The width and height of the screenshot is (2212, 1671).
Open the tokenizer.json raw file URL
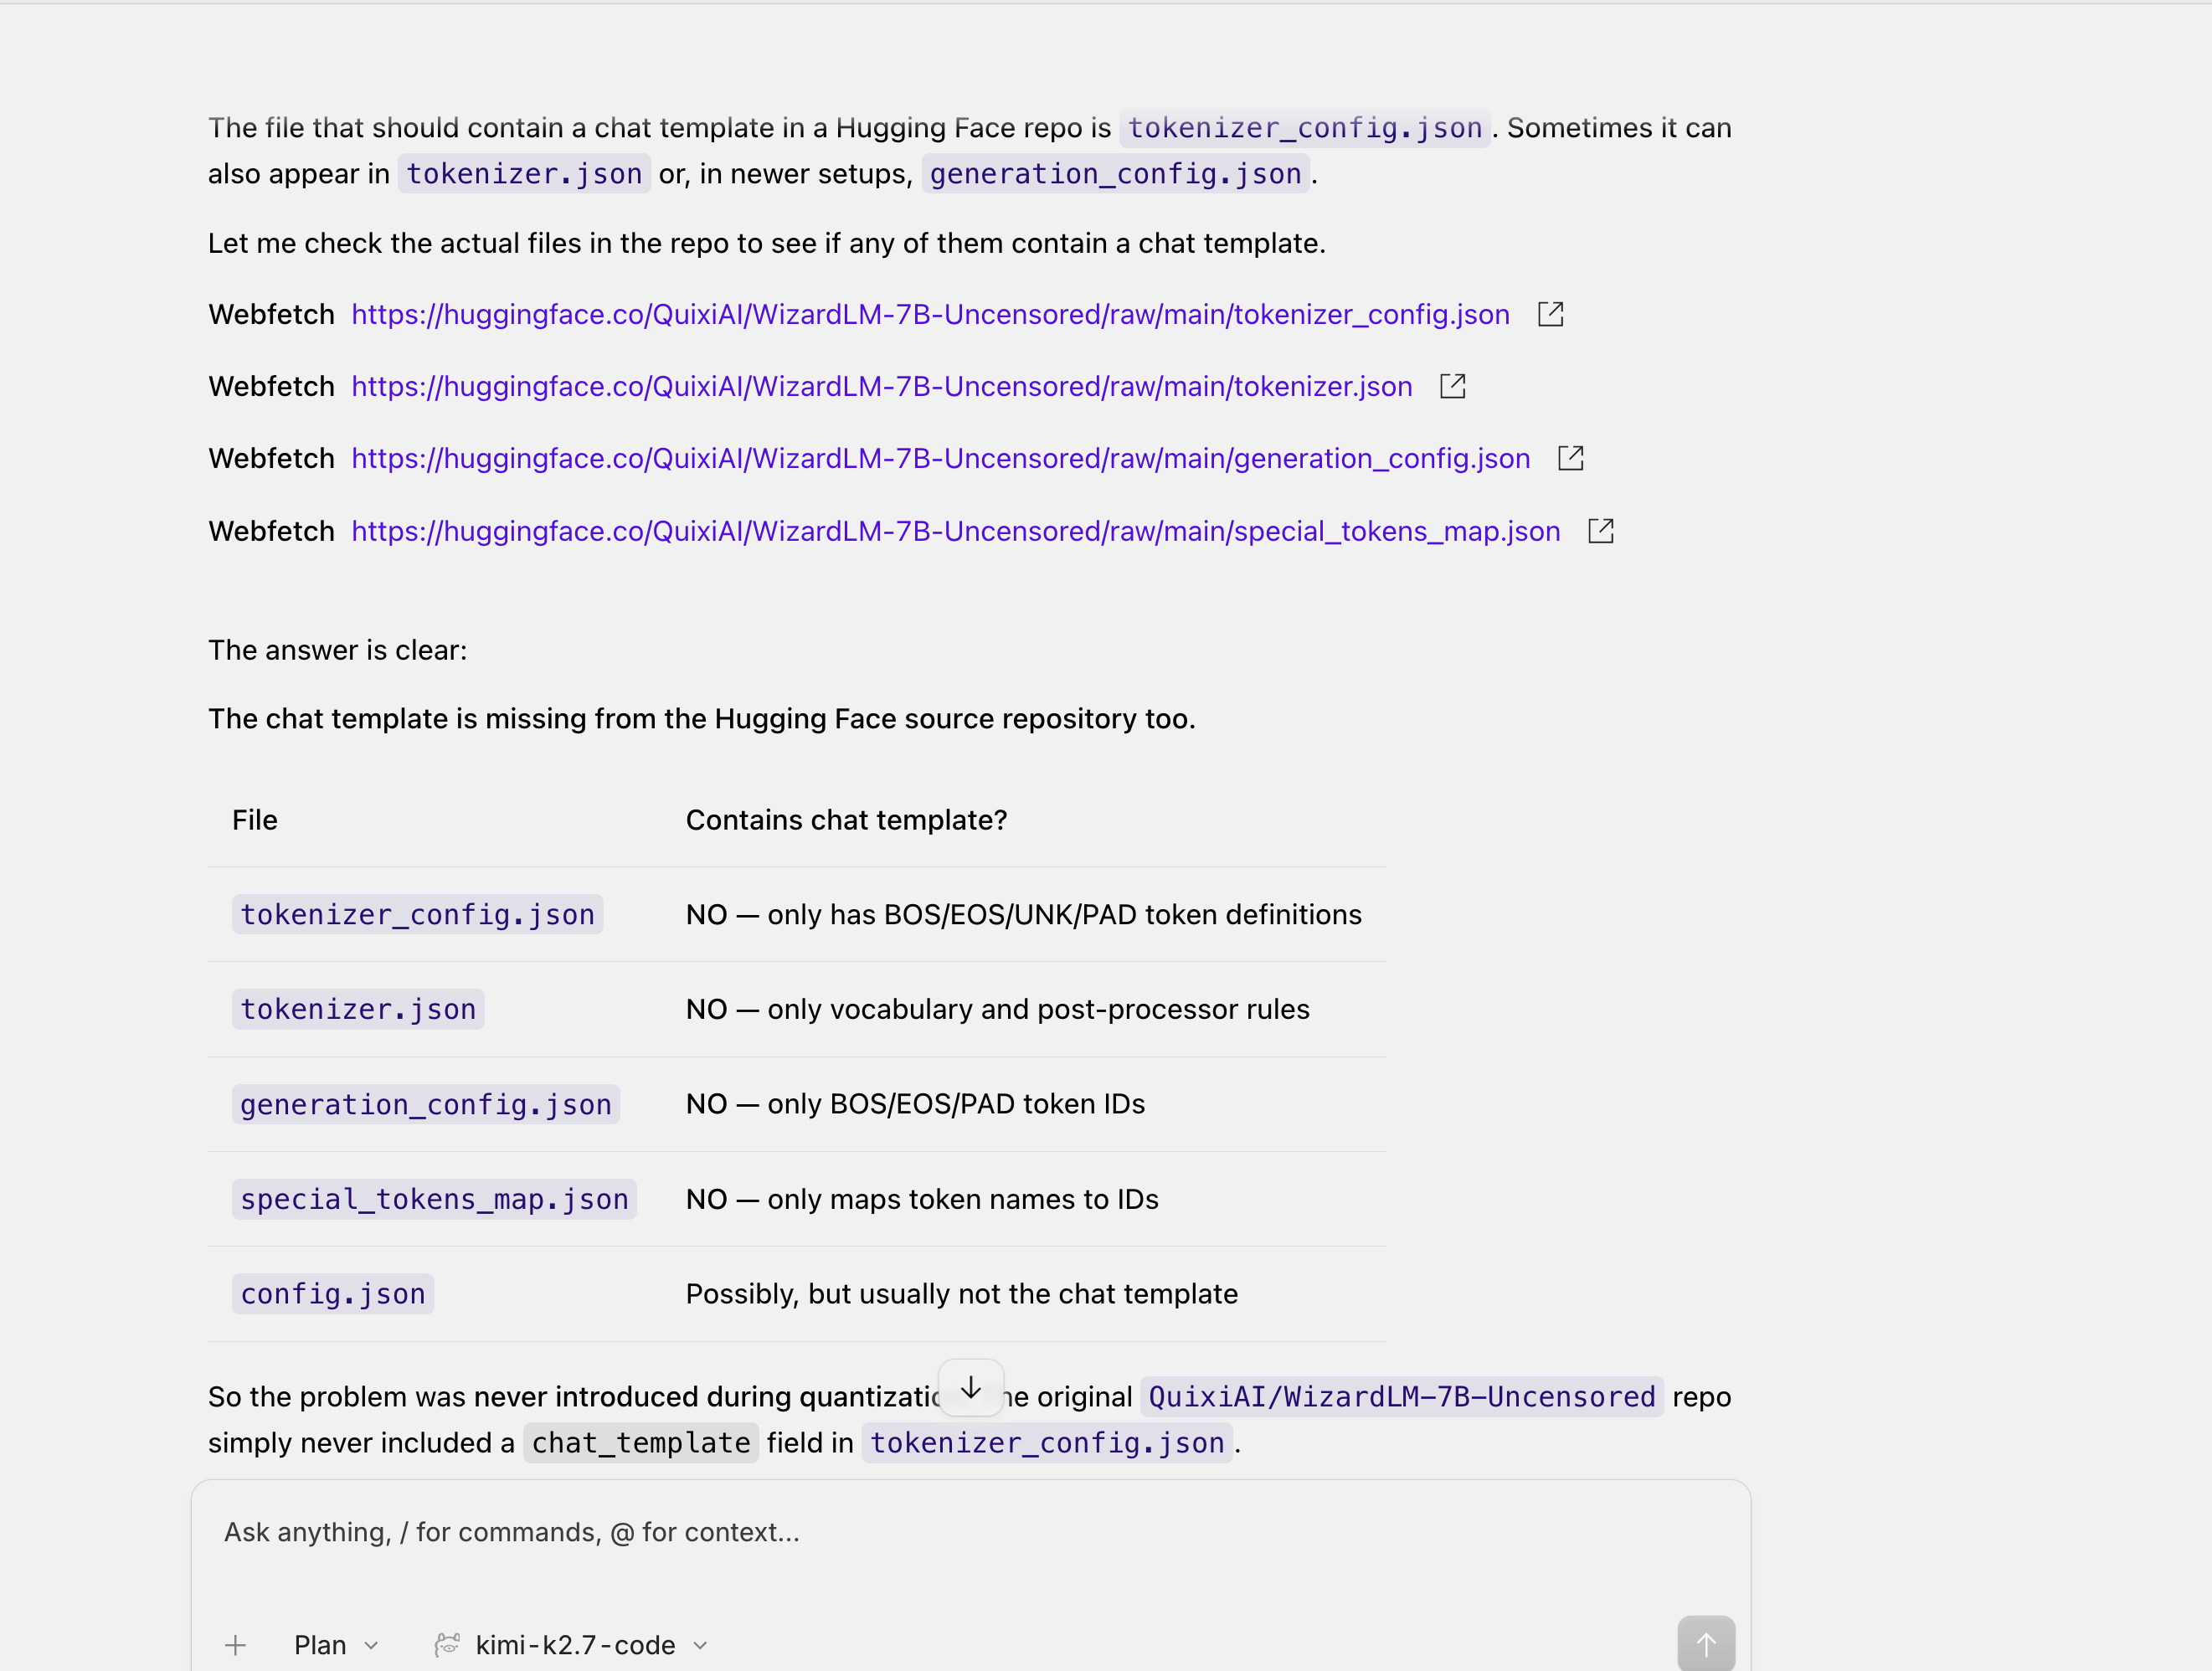point(881,386)
